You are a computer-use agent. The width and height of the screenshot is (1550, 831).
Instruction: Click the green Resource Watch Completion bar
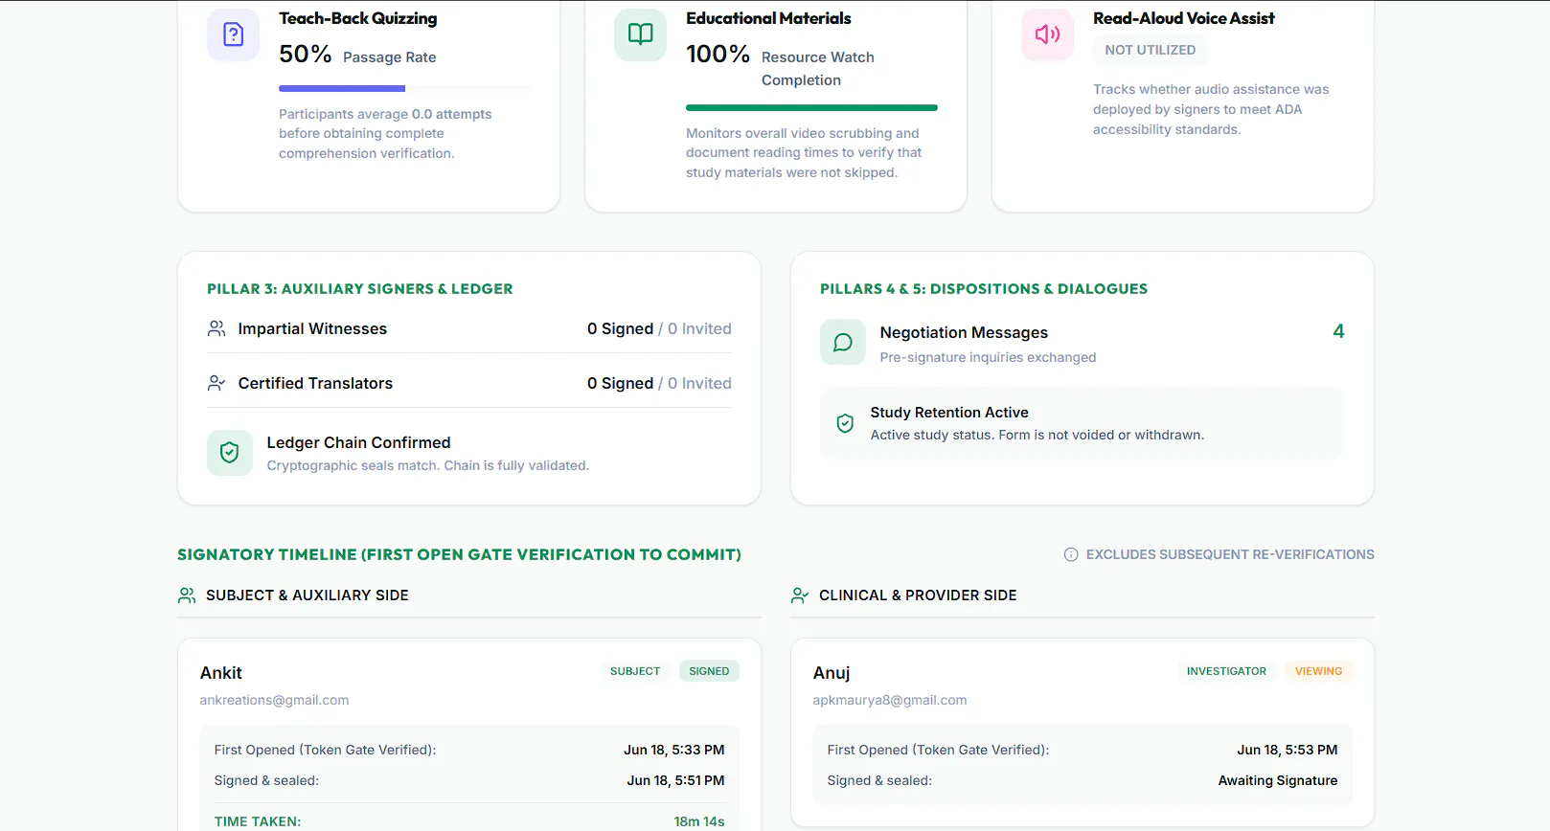coord(811,107)
